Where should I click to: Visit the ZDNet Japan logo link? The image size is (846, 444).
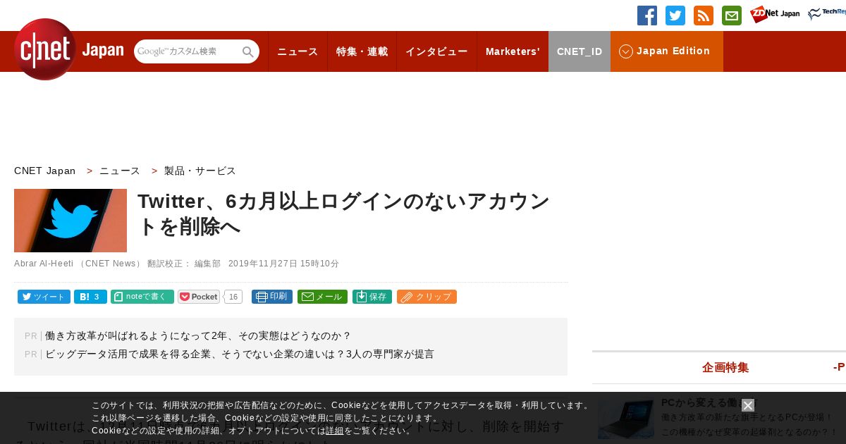tap(775, 14)
